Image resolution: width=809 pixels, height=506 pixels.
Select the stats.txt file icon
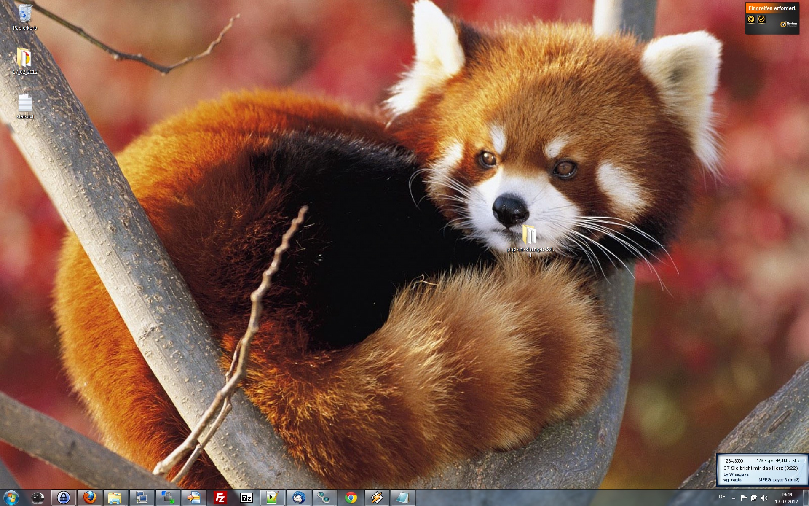(x=25, y=103)
